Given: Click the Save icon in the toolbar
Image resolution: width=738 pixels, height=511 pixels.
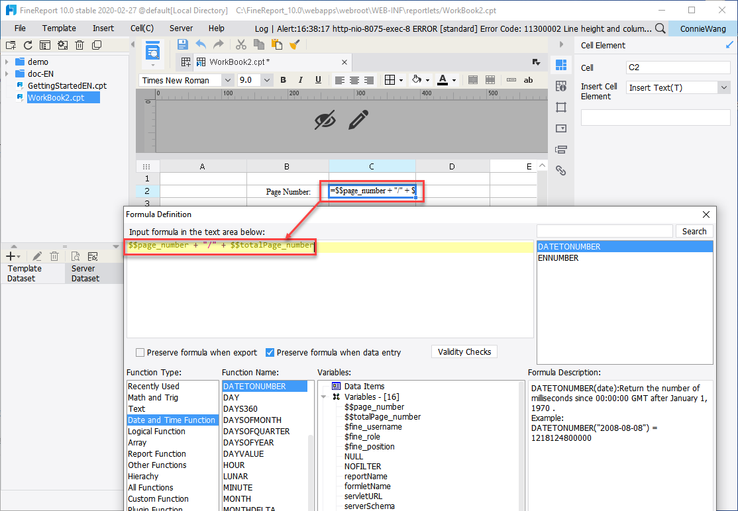Looking at the screenshot, I should point(182,44).
